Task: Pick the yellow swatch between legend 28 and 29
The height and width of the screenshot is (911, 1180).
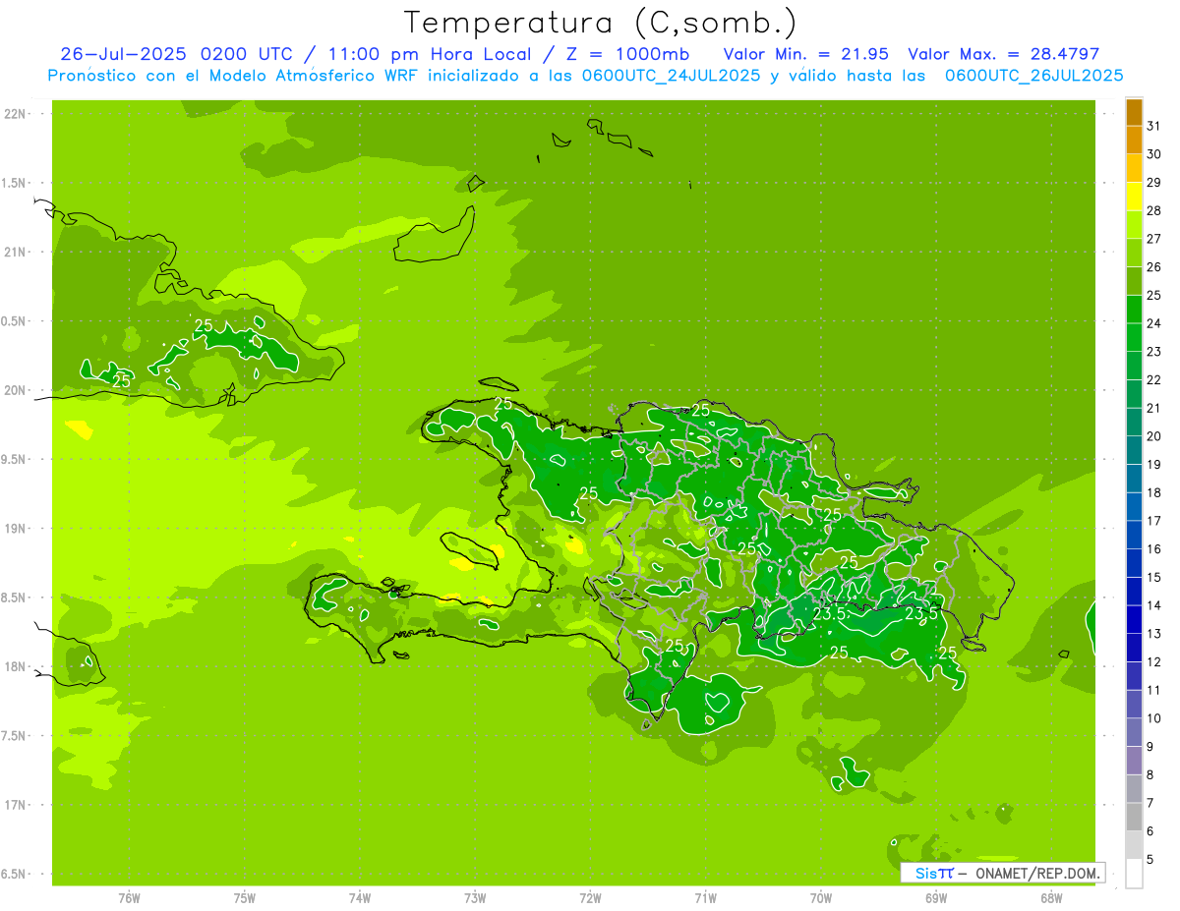Action: [x=1134, y=198]
